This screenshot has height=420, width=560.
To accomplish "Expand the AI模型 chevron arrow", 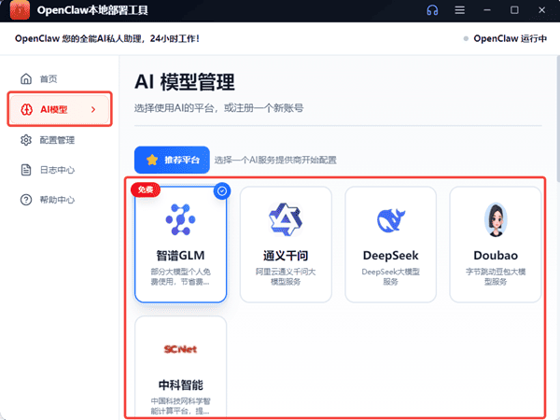I will click(x=93, y=110).
